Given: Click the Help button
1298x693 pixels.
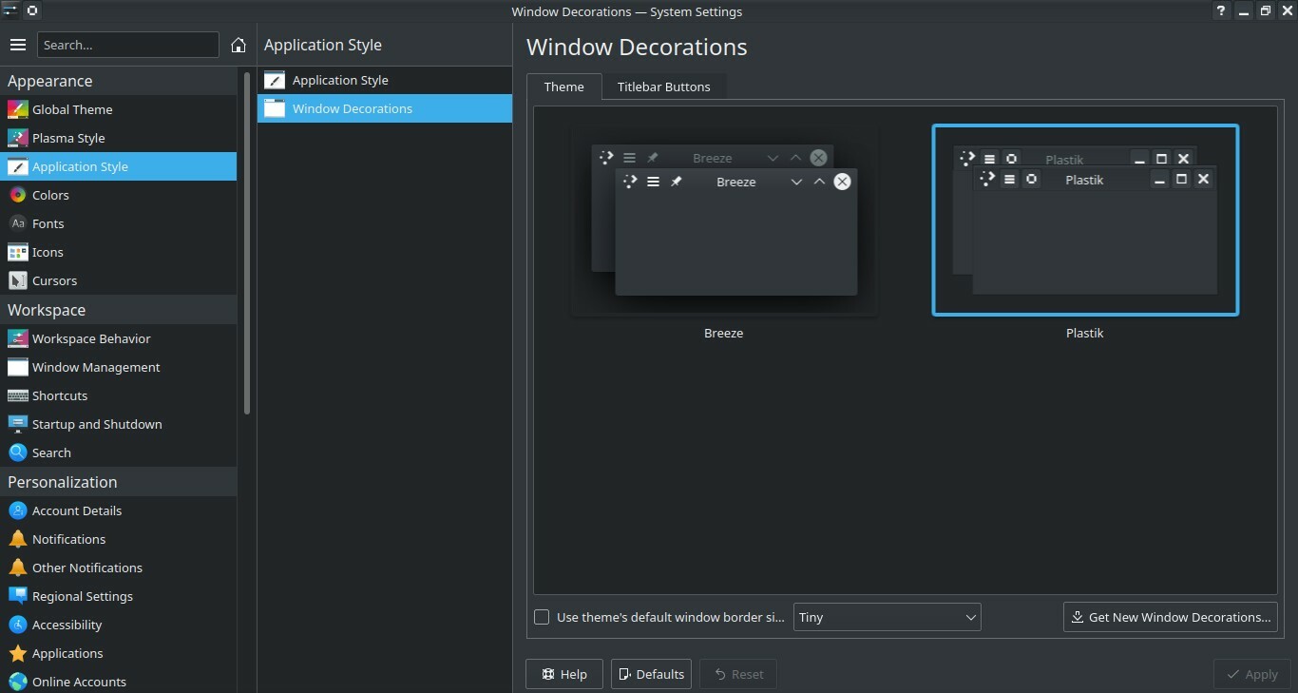Looking at the screenshot, I should [563, 674].
